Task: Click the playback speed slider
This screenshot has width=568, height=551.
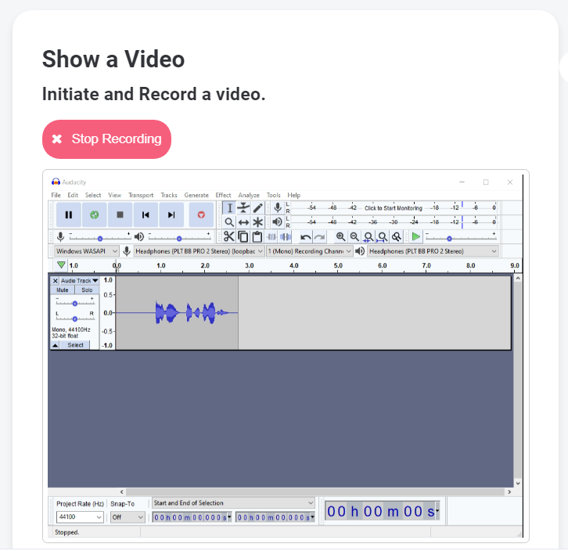Action: tap(460, 238)
